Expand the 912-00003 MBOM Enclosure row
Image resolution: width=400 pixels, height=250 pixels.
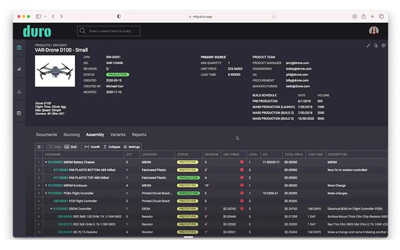[x=46, y=185]
